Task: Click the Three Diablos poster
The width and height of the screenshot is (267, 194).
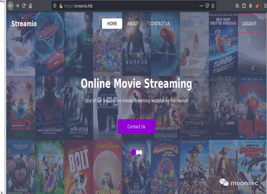Action: tap(194, 167)
